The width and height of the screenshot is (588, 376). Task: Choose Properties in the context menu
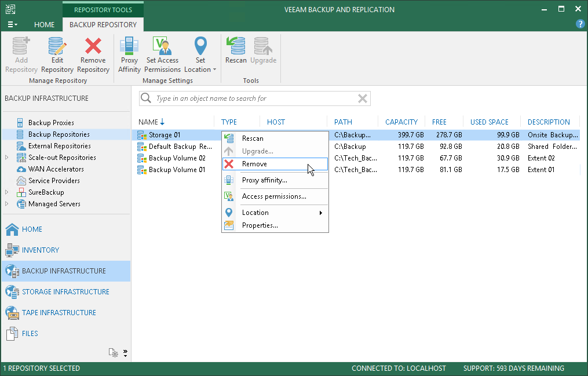coord(275,225)
